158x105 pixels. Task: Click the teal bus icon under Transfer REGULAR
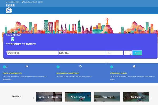tap(13, 39)
